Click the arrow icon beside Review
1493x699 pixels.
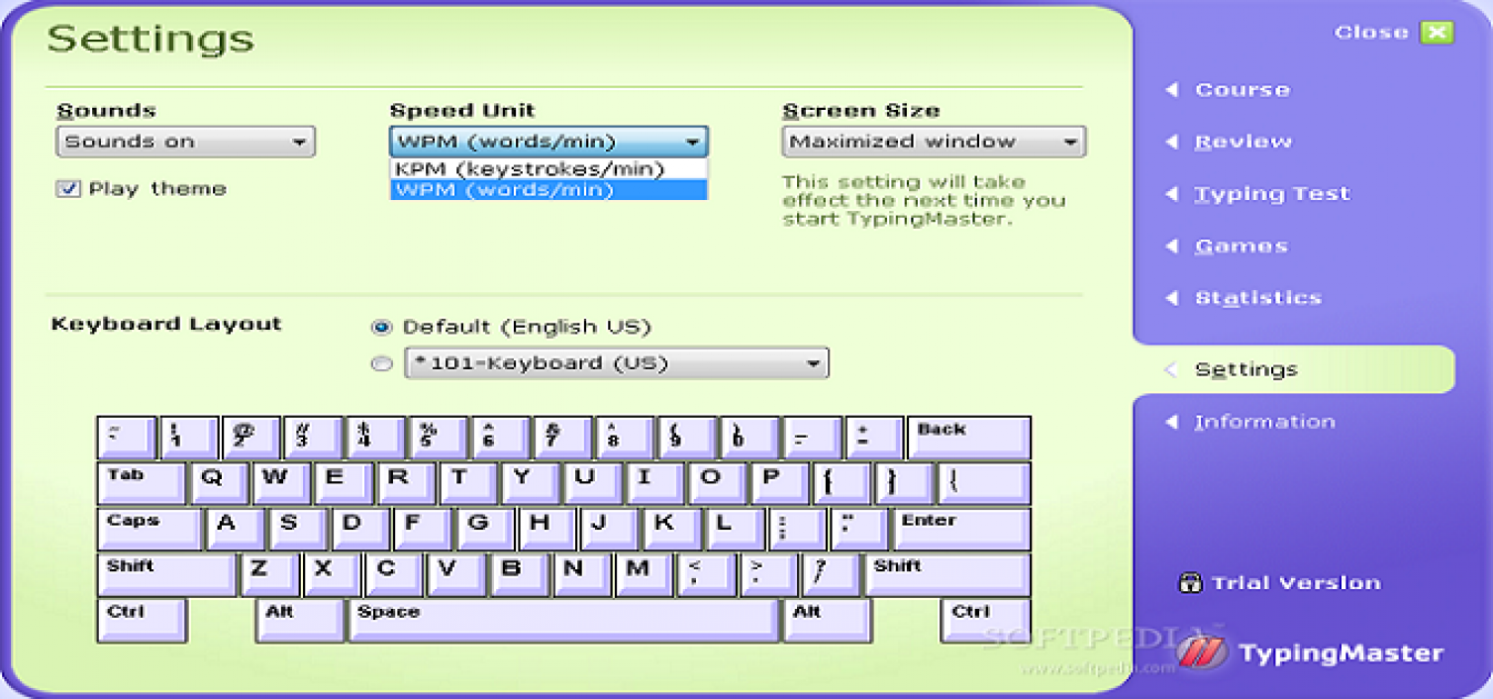pyautogui.click(x=1172, y=142)
